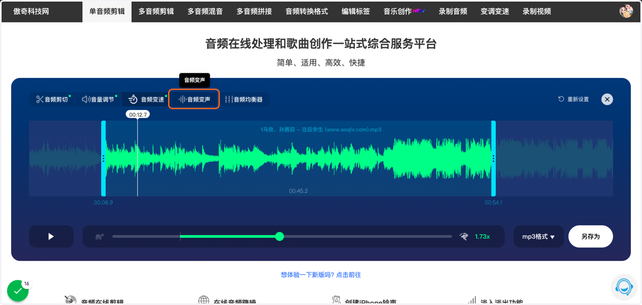Click the rabbit fast-speed icon
This screenshot has width=642, height=305.
pos(464,236)
